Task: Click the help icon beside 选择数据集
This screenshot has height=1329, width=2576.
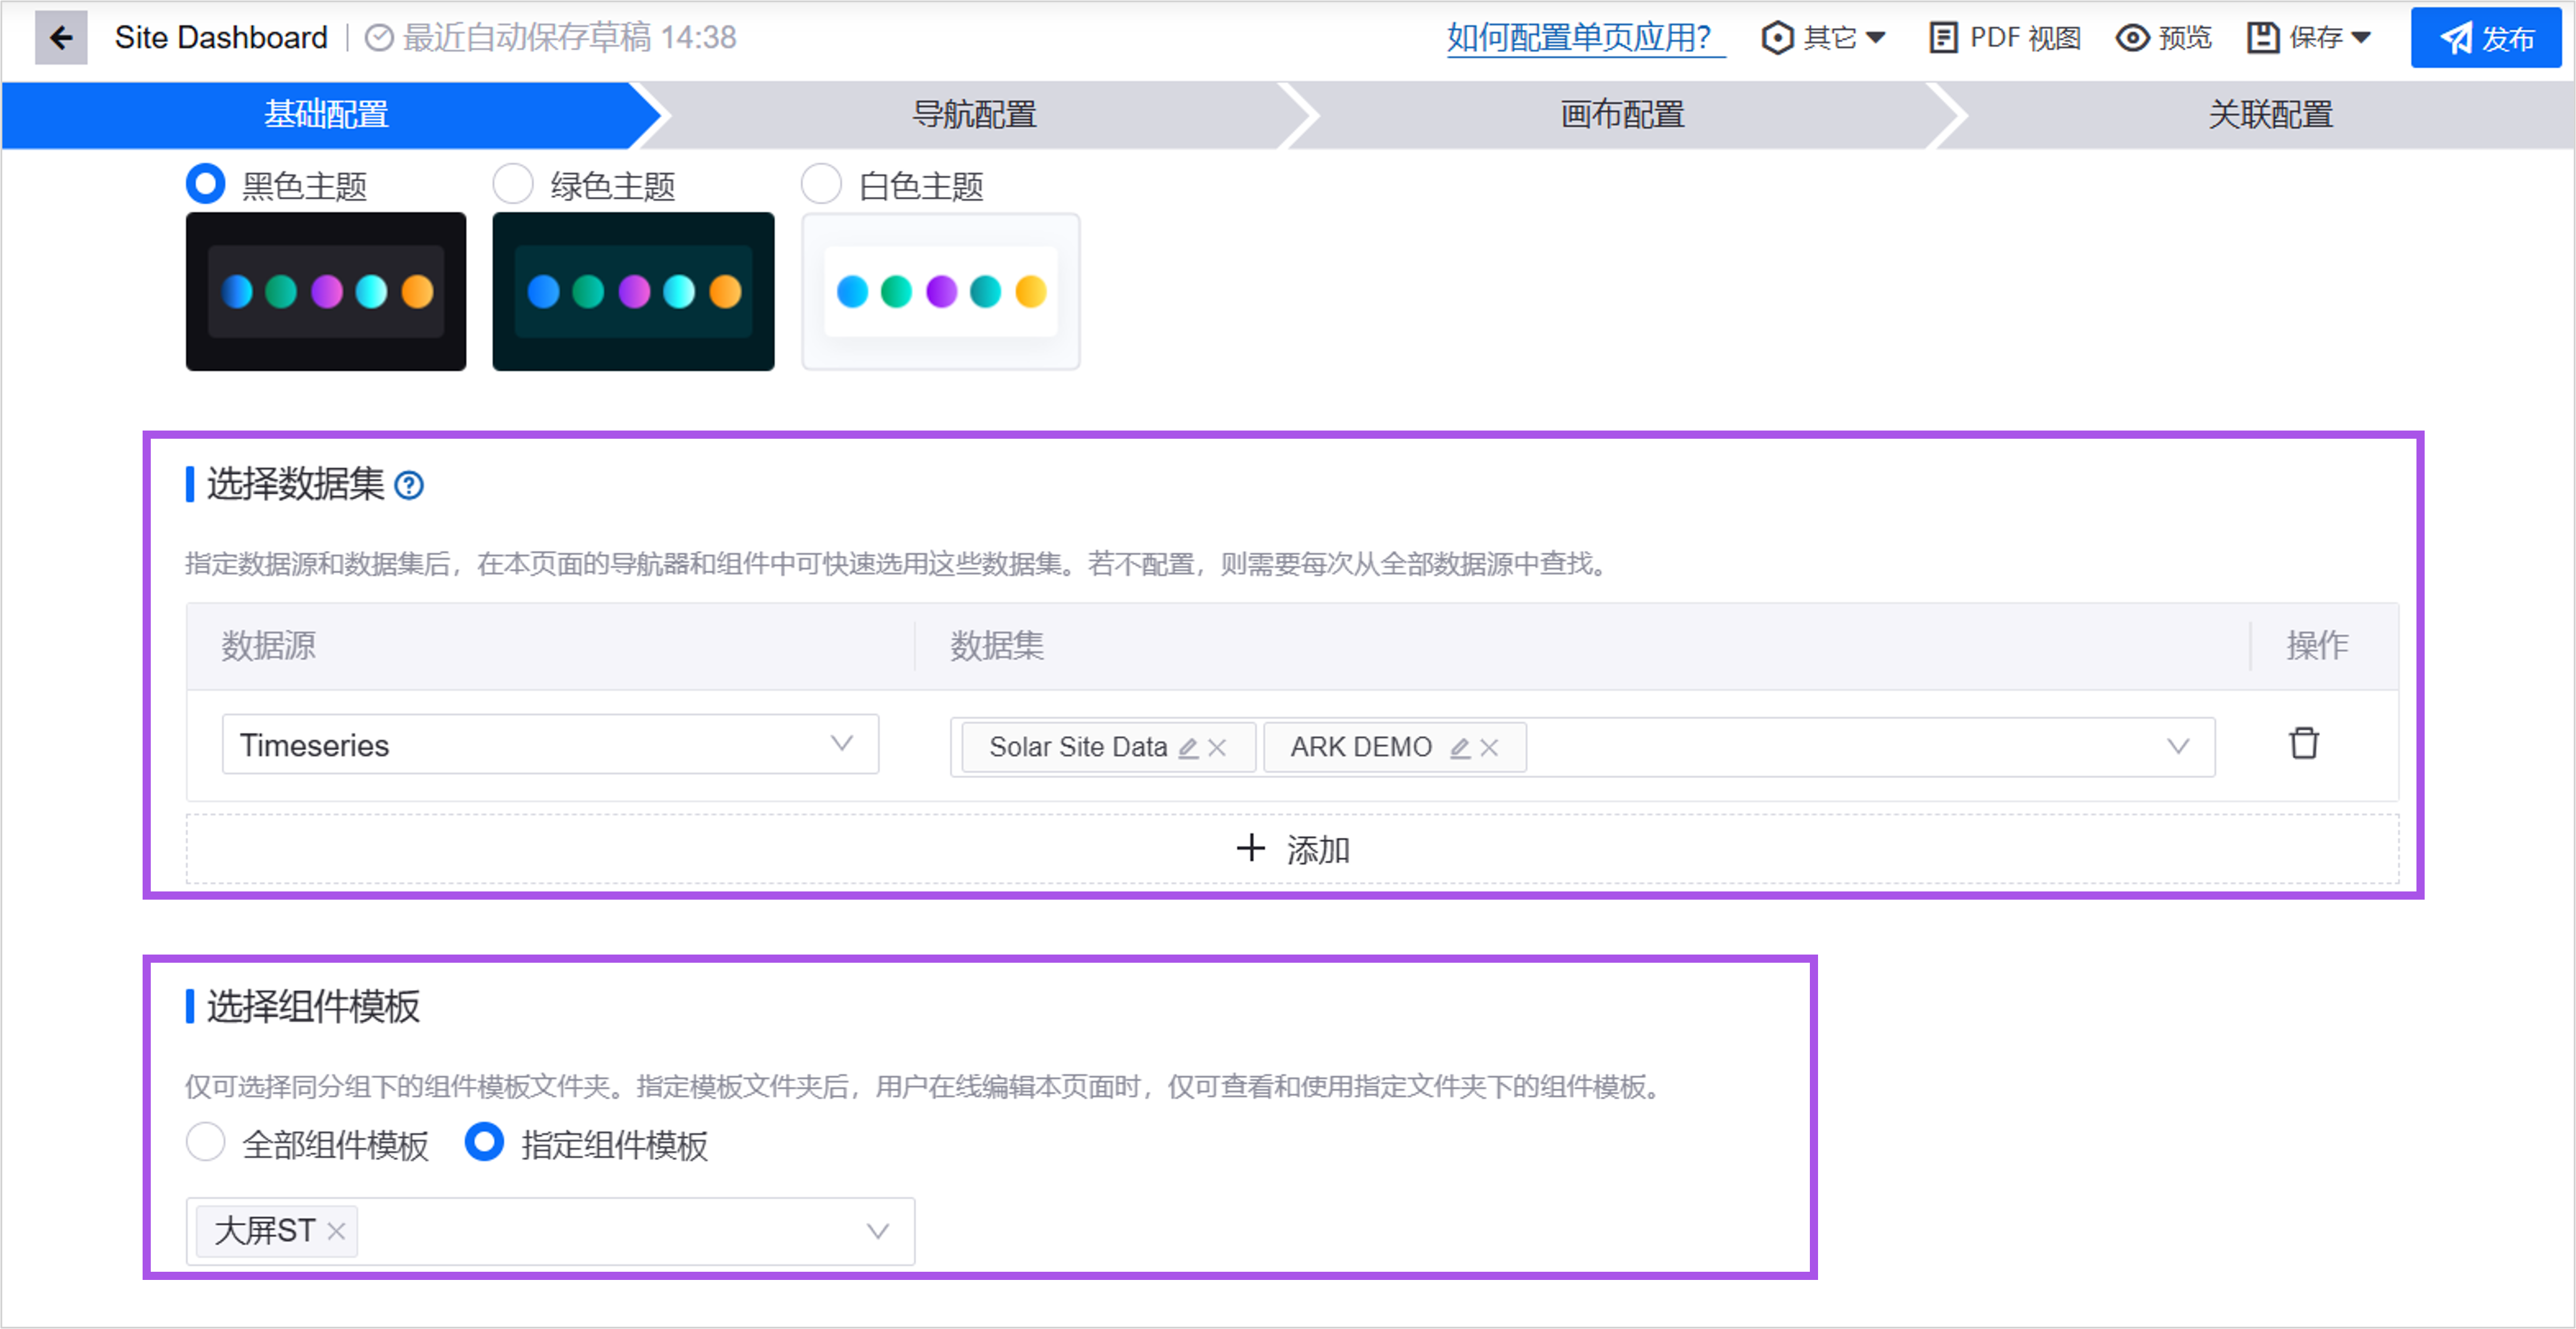Action: [x=409, y=486]
